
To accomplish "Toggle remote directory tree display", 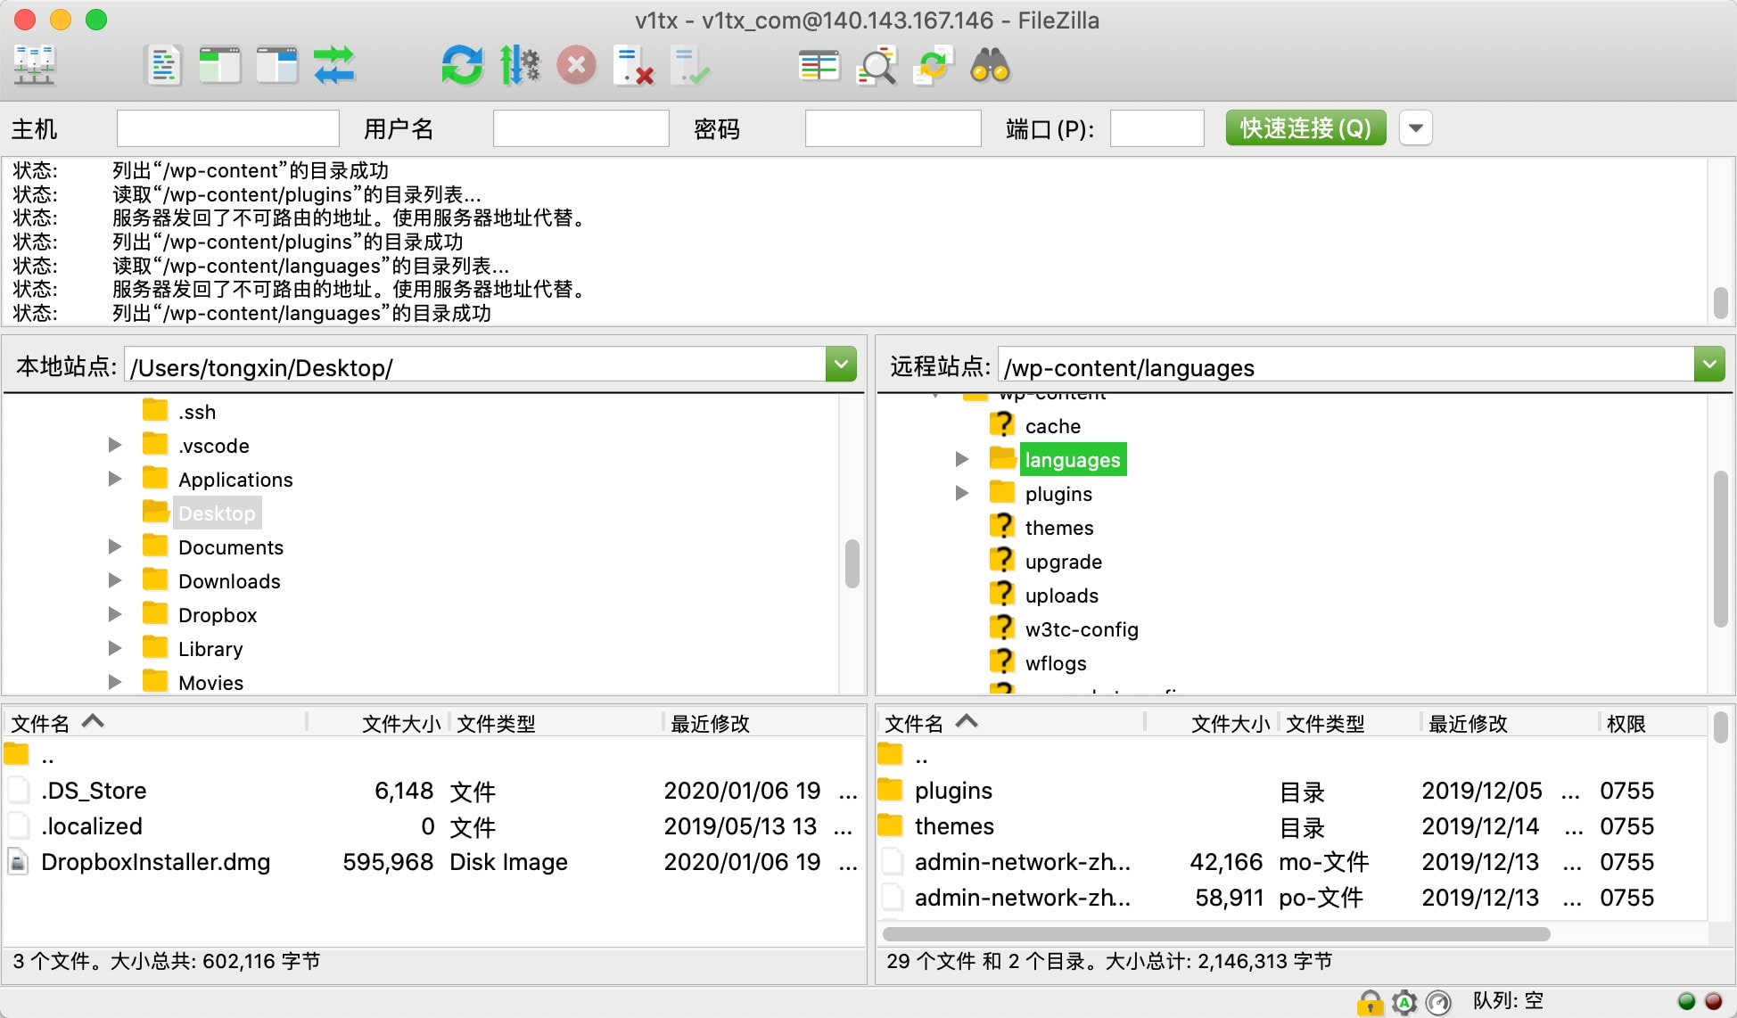I will [x=276, y=66].
